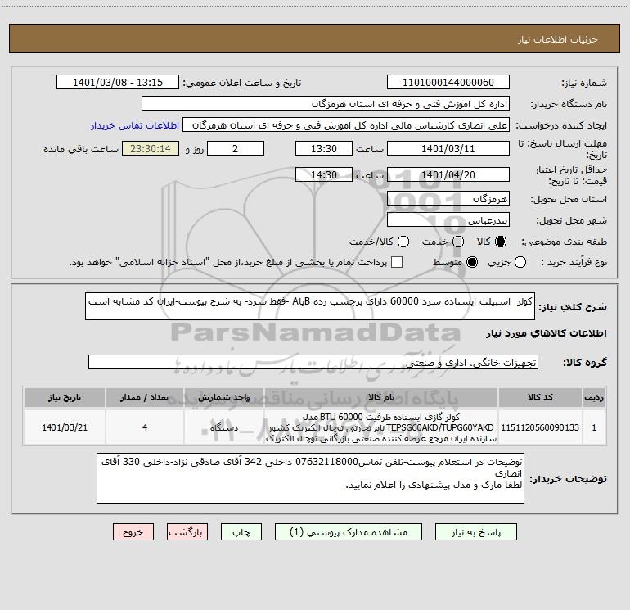Select the کالا radio button
This screenshot has height=610, width=630.
coord(501,242)
